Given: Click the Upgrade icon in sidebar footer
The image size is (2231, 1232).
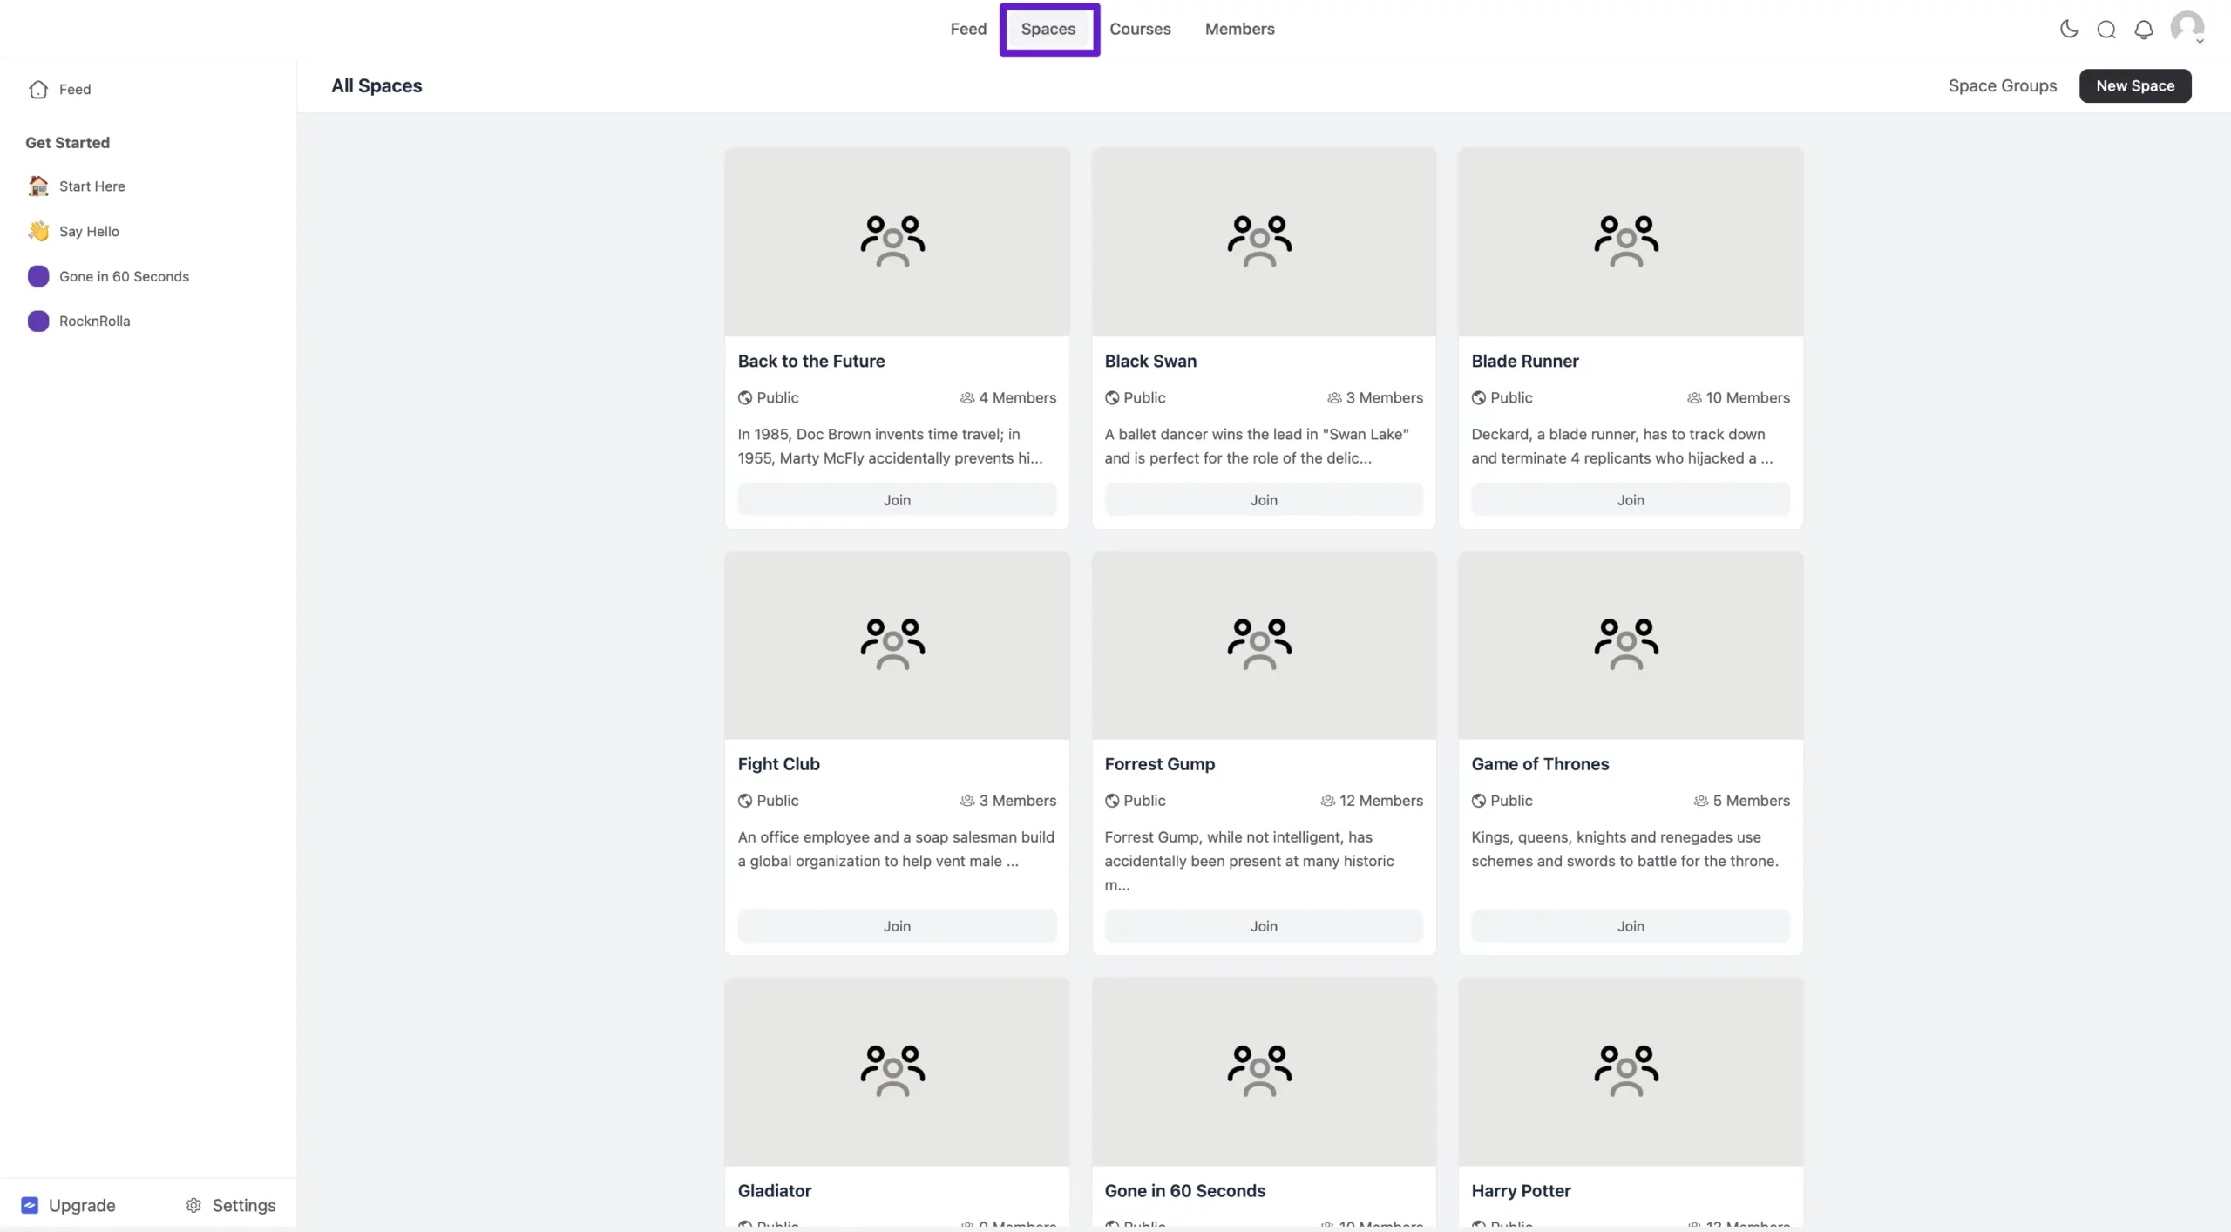Looking at the screenshot, I should [x=30, y=1205].
